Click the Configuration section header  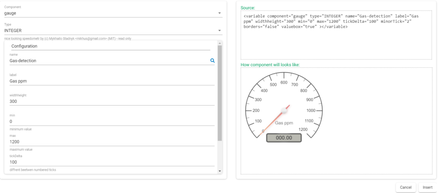pyautogui.click(x=25, y=46)
